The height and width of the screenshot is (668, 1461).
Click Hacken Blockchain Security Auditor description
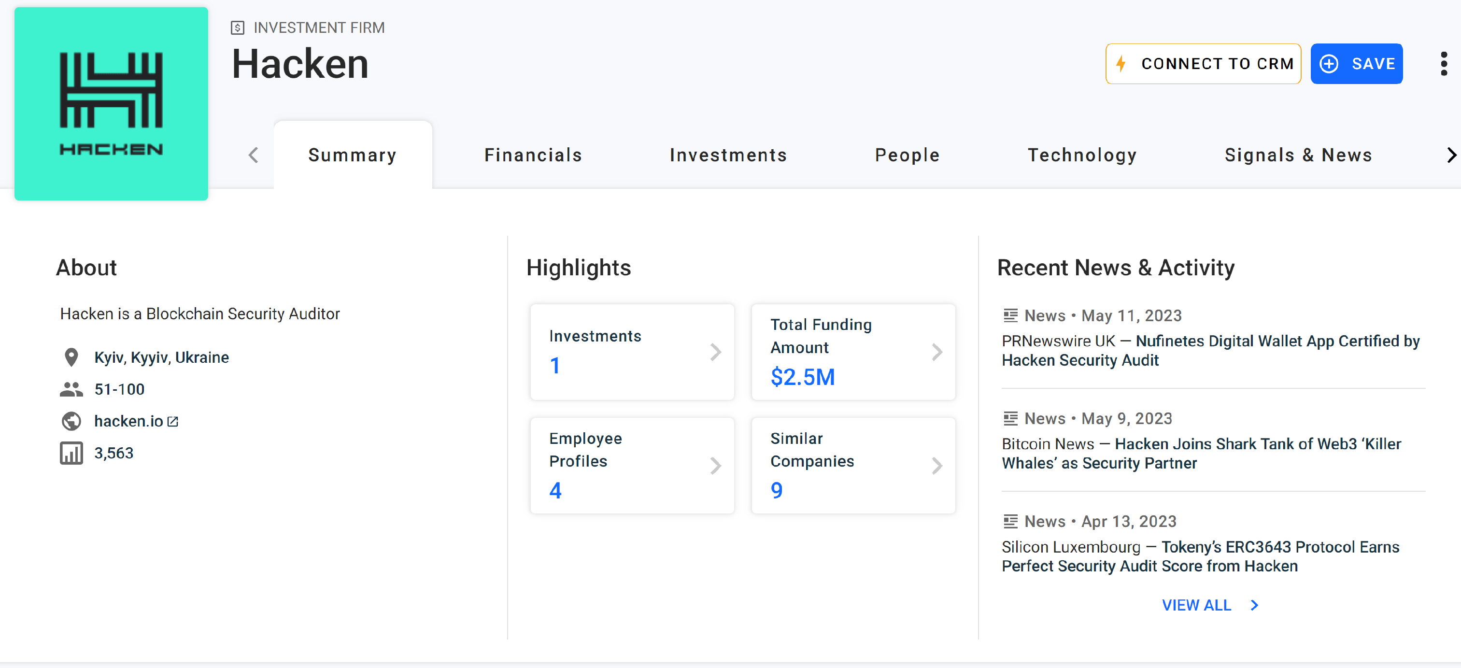[x=199, y=313]
